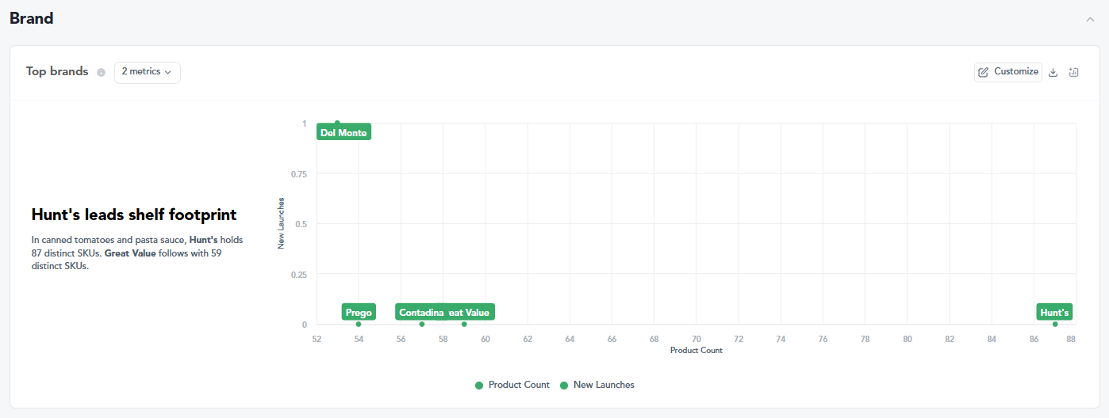
Task: Click the Hunt's scatter point dot
Action: [x=1055, y=324]
